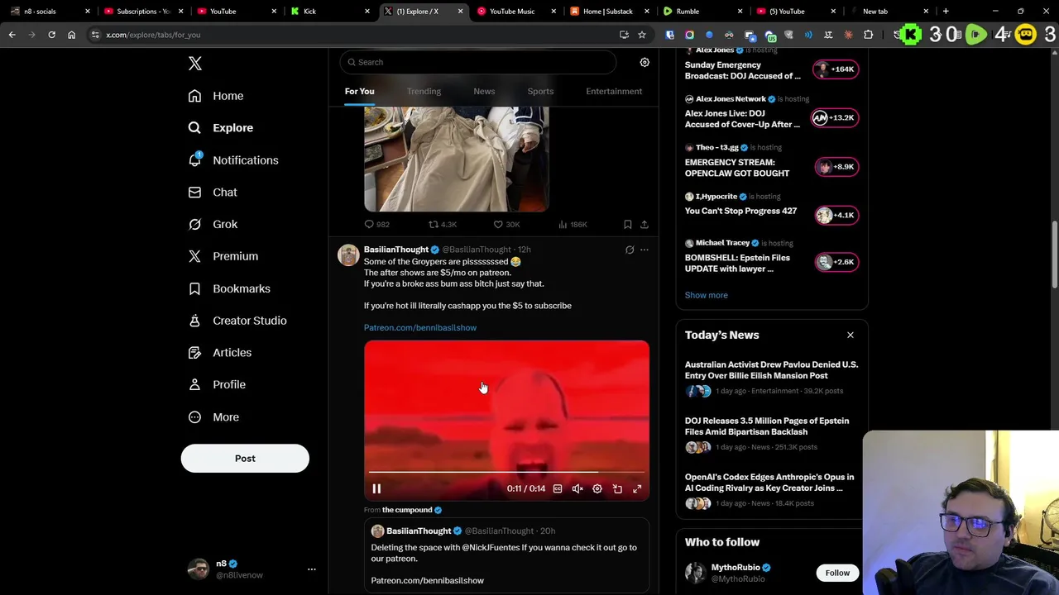Open video playback settings gear
Viewport: 1059px width, 595px height.
click(x=597, y=488)
